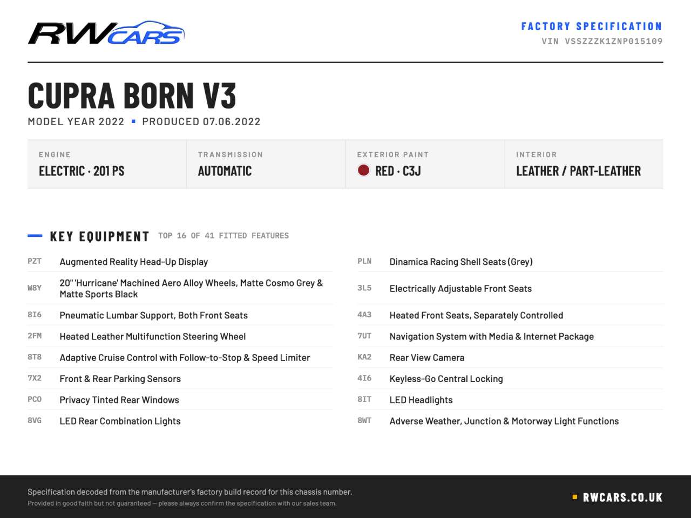Click the LEATHER / PART-LEATHER interior value
Screen dimensions: 691x518
pyautogui.click(x=578, y=171)
